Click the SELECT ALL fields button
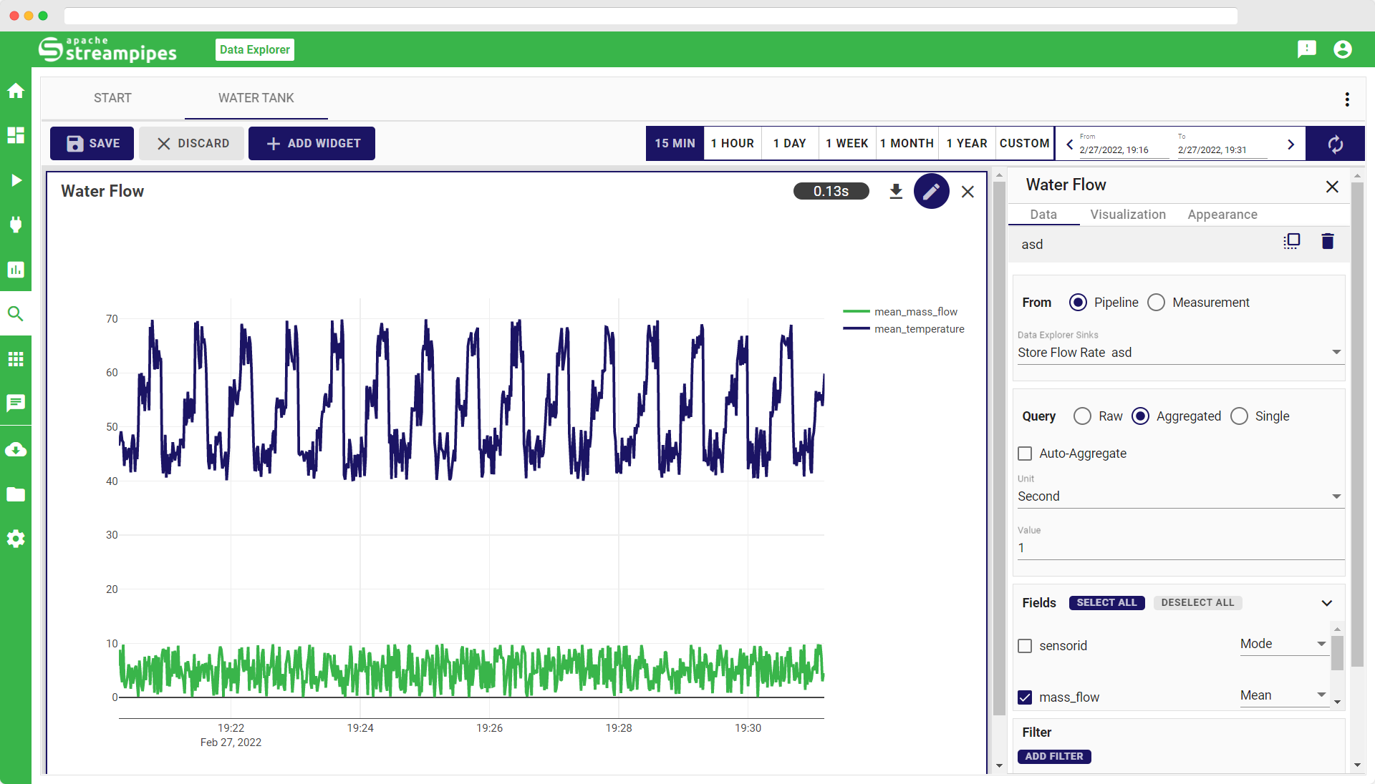The image size is (1375, 784). click(x=1106, y=603)
